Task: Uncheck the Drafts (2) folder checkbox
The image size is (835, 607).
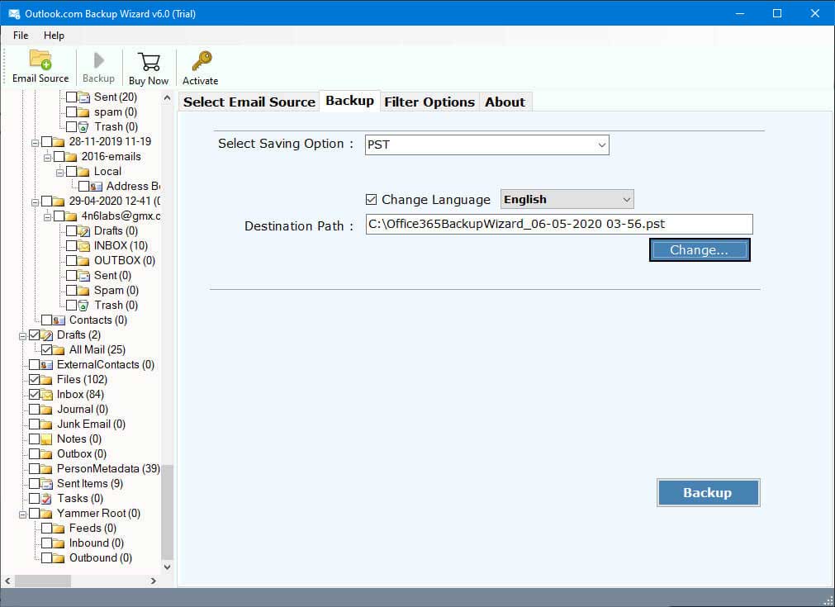Action: [34, 335]
